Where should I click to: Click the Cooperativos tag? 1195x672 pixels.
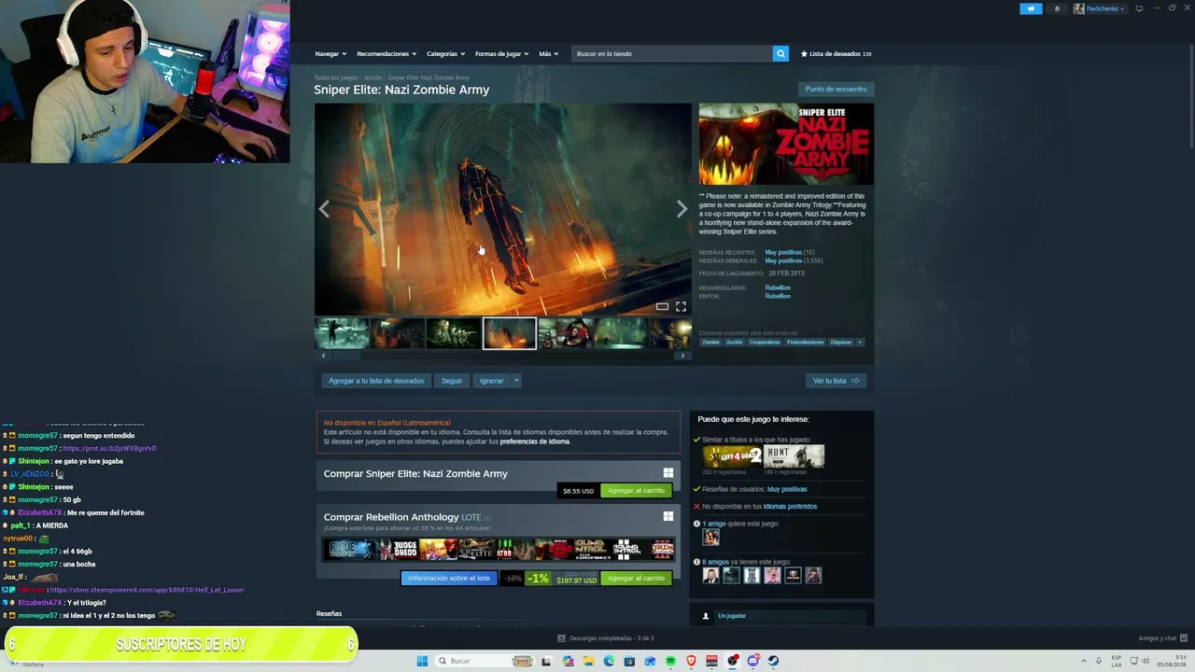(x=765, y=342)
